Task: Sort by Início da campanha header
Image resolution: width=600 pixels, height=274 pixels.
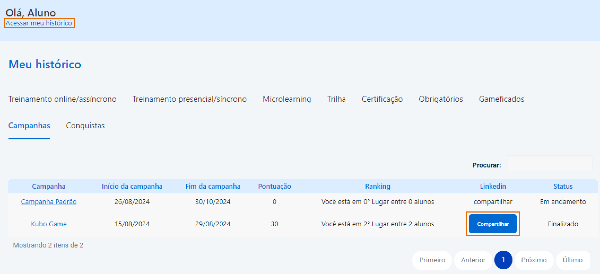Action: [132, 186]
